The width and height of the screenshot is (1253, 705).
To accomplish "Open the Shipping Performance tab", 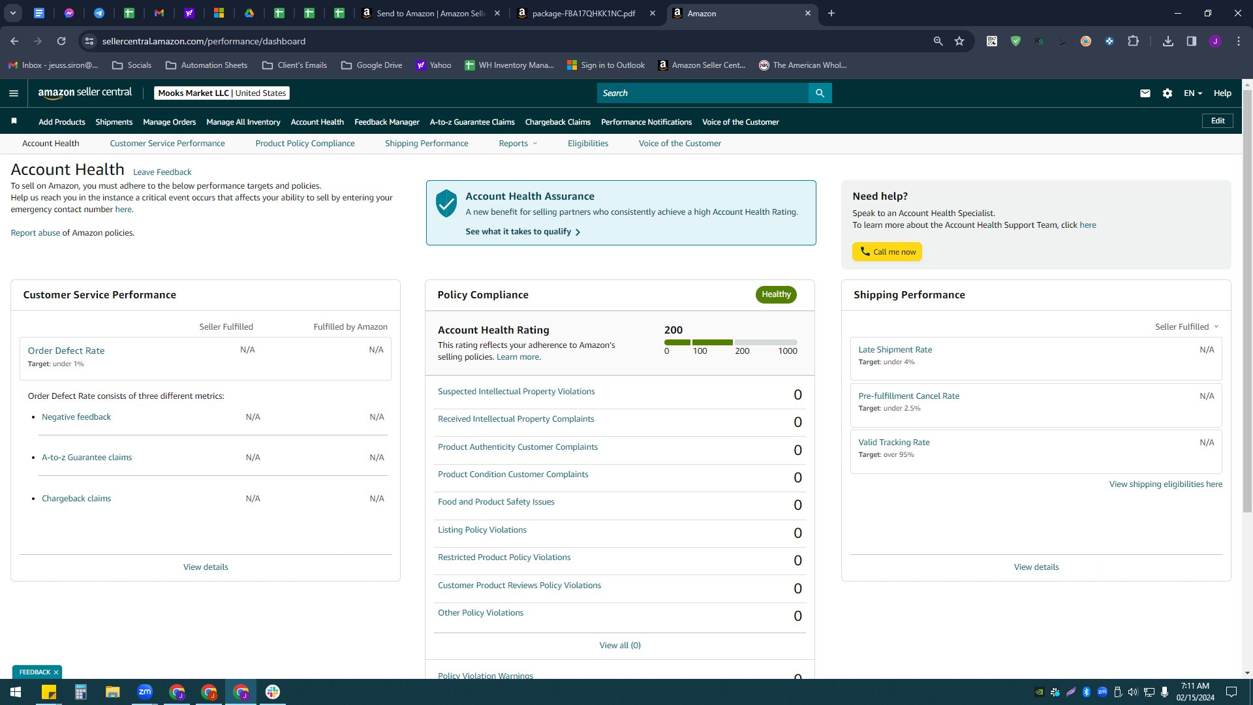I will (426, 144).
